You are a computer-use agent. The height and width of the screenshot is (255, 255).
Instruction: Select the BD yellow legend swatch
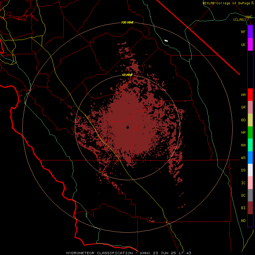coord(250,120)
